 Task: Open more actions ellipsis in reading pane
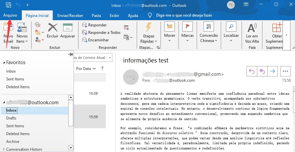pos(286,71)
